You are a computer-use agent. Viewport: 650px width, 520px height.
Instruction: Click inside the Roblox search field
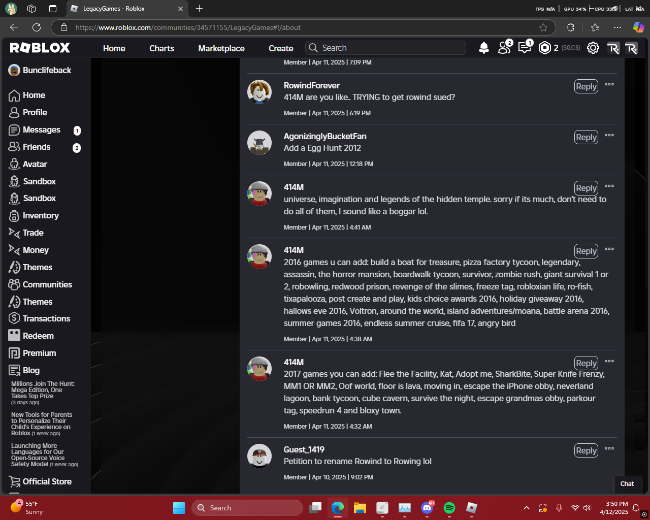[x=386, y=48]
